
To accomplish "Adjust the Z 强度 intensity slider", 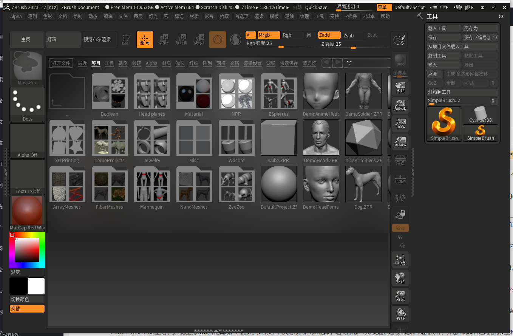I will (353, 48).
